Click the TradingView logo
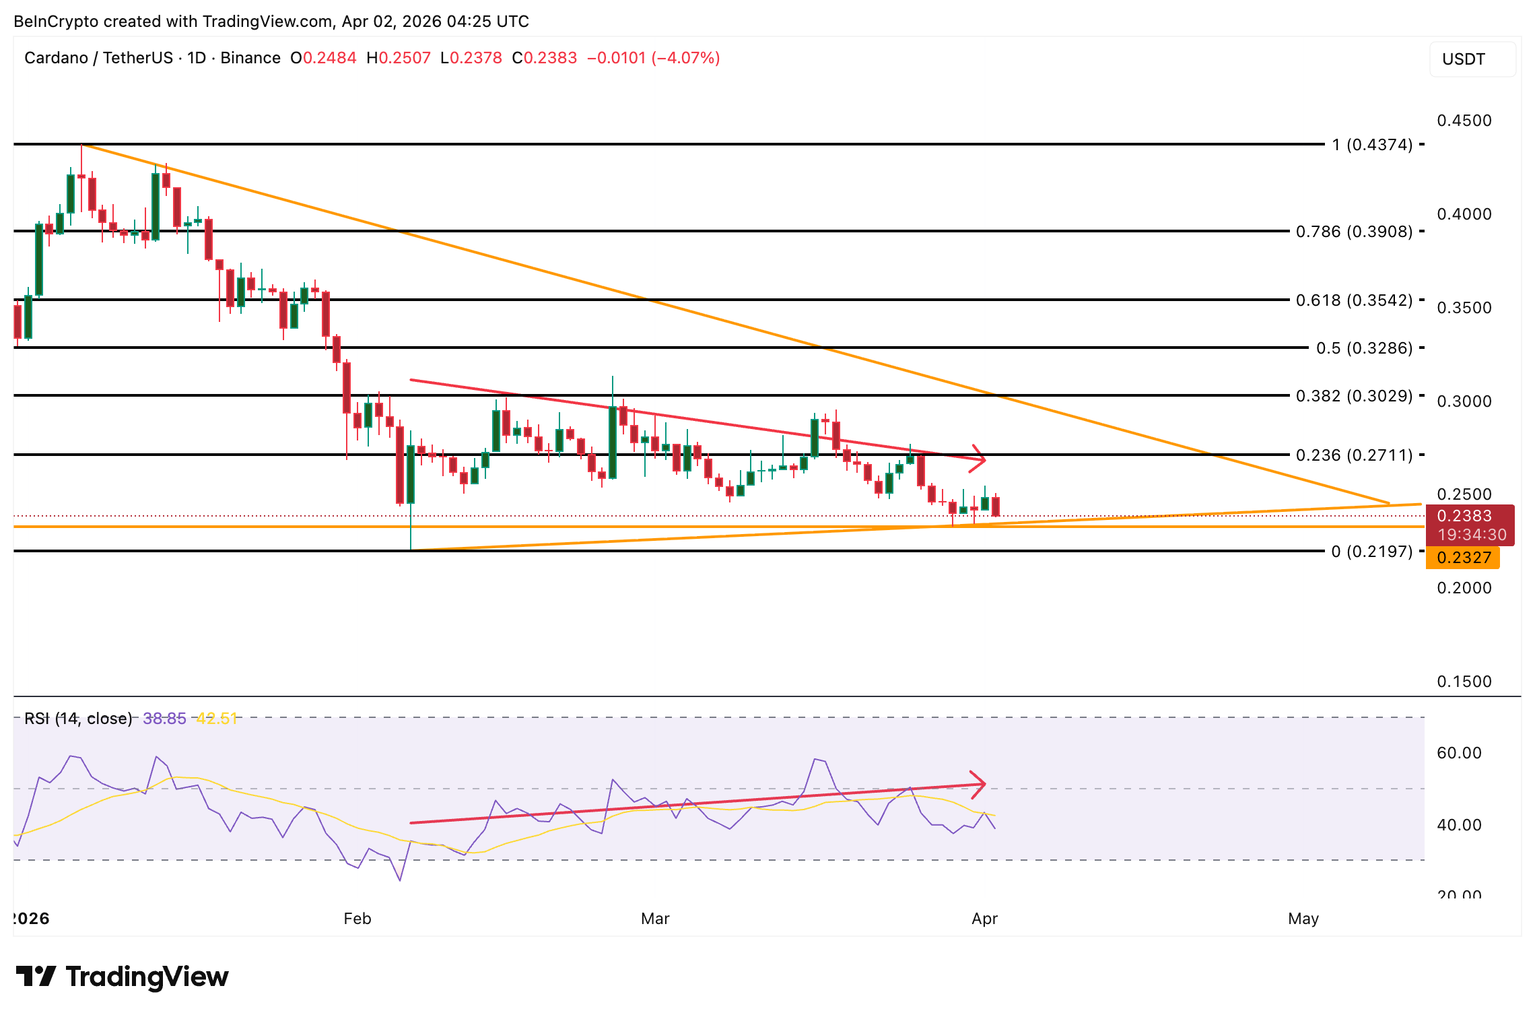Screen dimensions: 1535x1017 pos(121,976)
